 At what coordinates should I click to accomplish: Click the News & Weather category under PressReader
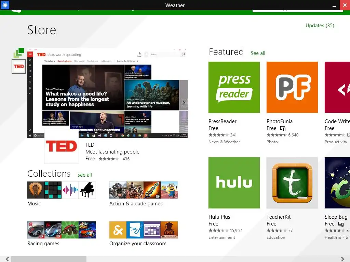tap(224, 142)
